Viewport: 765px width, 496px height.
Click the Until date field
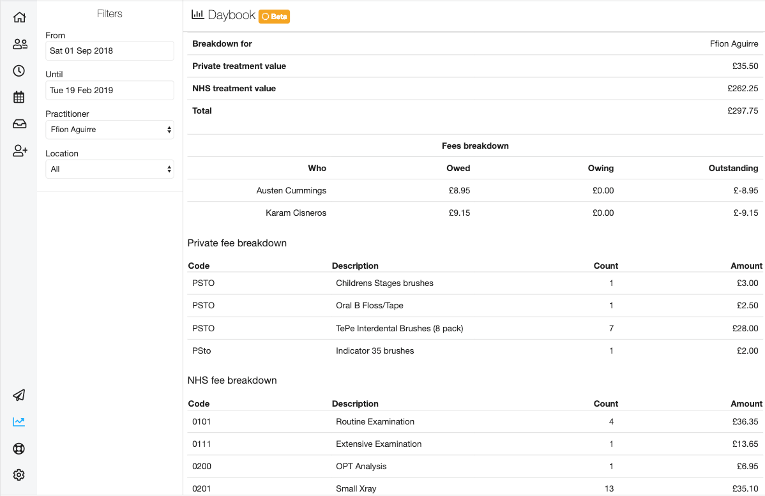pyautogui.click(x=110, y=90)
